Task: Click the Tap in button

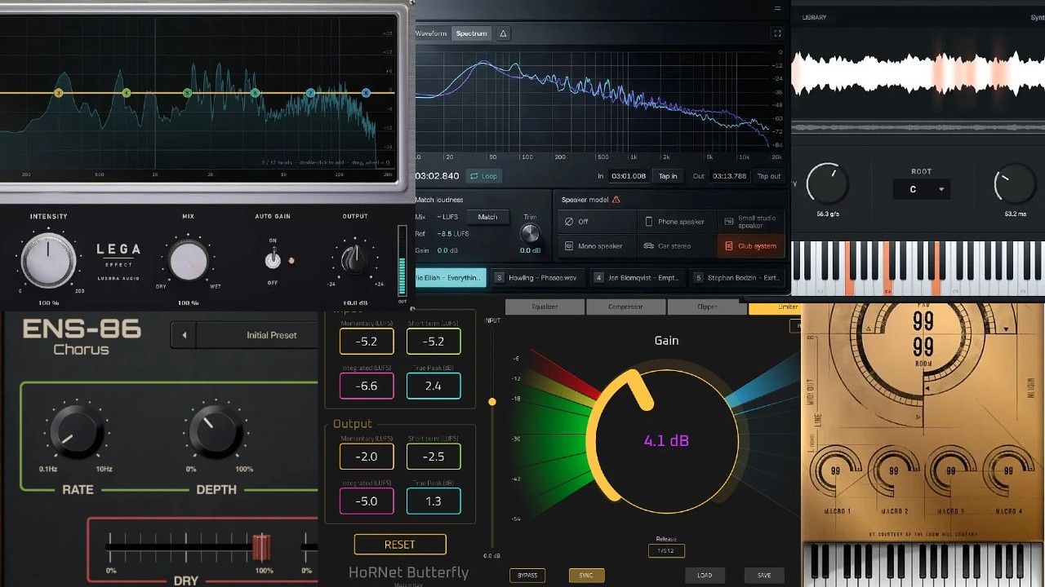Action: pos(668,176)
